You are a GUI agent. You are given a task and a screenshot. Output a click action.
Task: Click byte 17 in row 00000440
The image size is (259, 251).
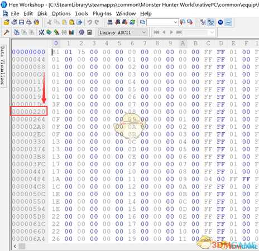[x=56, y=172]
